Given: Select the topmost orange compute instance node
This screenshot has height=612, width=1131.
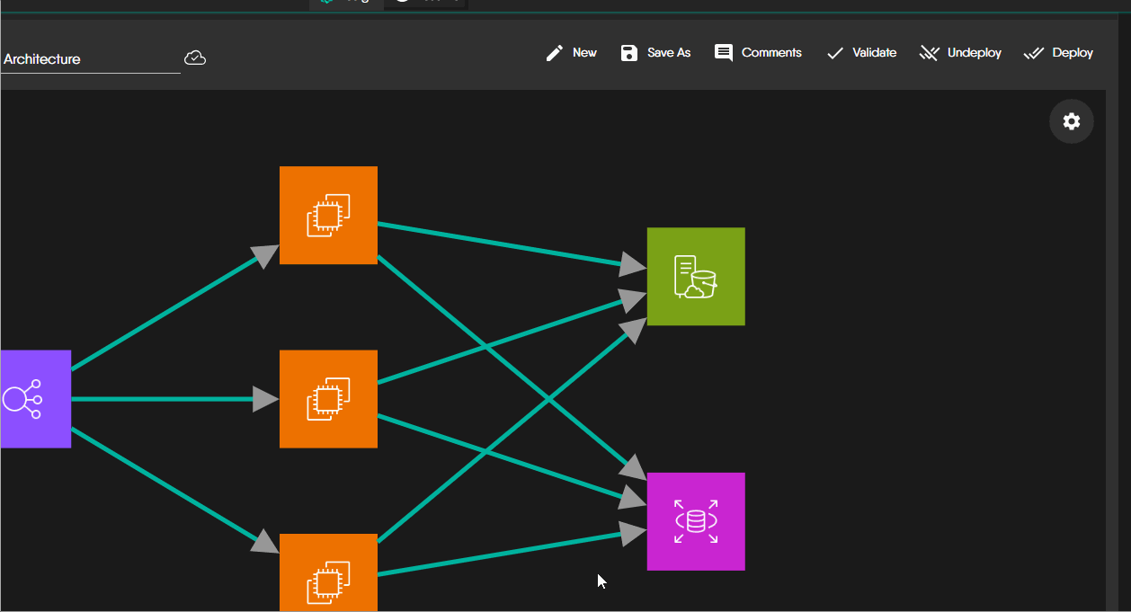Looking at the screenshot, I should [328, 215].
